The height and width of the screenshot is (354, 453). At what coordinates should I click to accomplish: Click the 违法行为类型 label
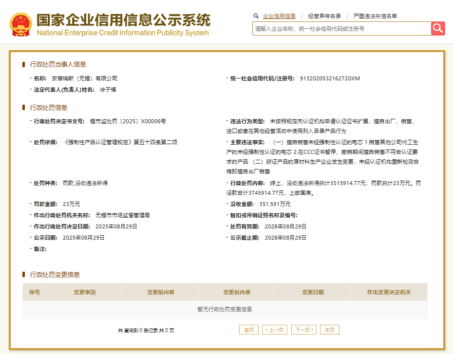click(247, 121)
